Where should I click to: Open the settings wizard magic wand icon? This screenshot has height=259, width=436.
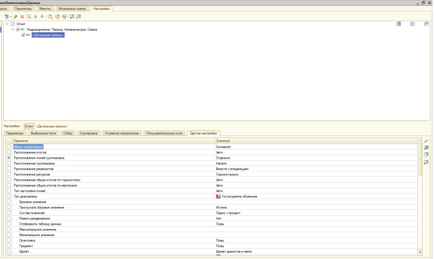29,17
